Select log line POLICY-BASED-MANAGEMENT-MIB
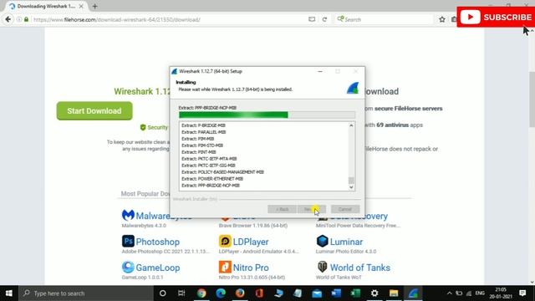Viewport: 535px width, 301px height. pyautogui.click(x=223, y=172)
